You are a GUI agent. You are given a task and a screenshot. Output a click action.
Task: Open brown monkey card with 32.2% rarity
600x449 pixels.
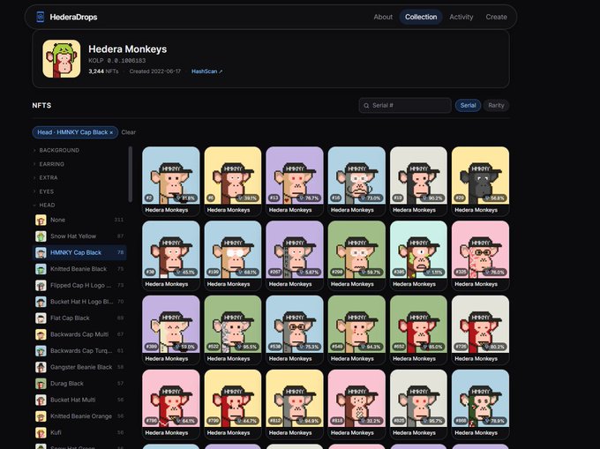[356, 404]
